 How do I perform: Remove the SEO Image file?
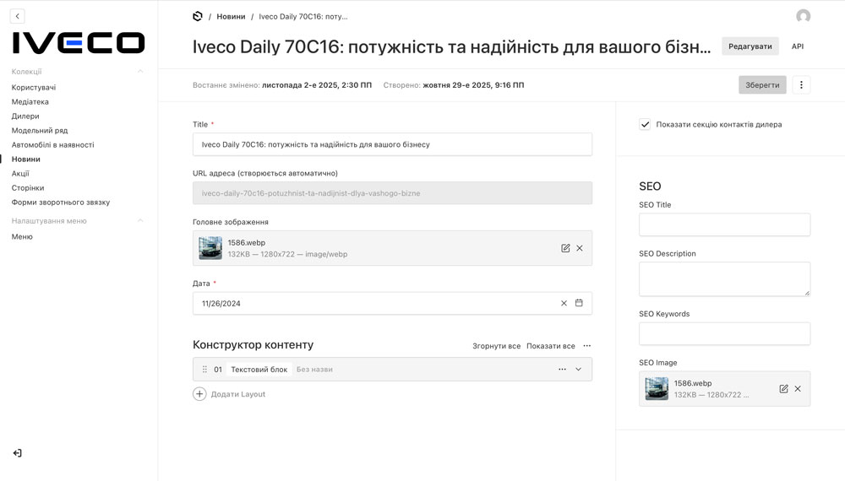798,389
